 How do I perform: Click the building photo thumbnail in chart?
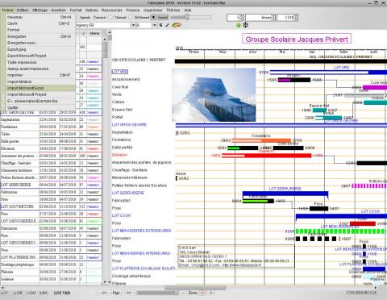point(214,94)
